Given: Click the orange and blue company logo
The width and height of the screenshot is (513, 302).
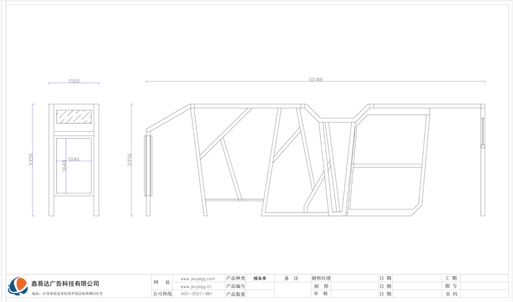Looking at the screenshot, I should pos(18,286).
